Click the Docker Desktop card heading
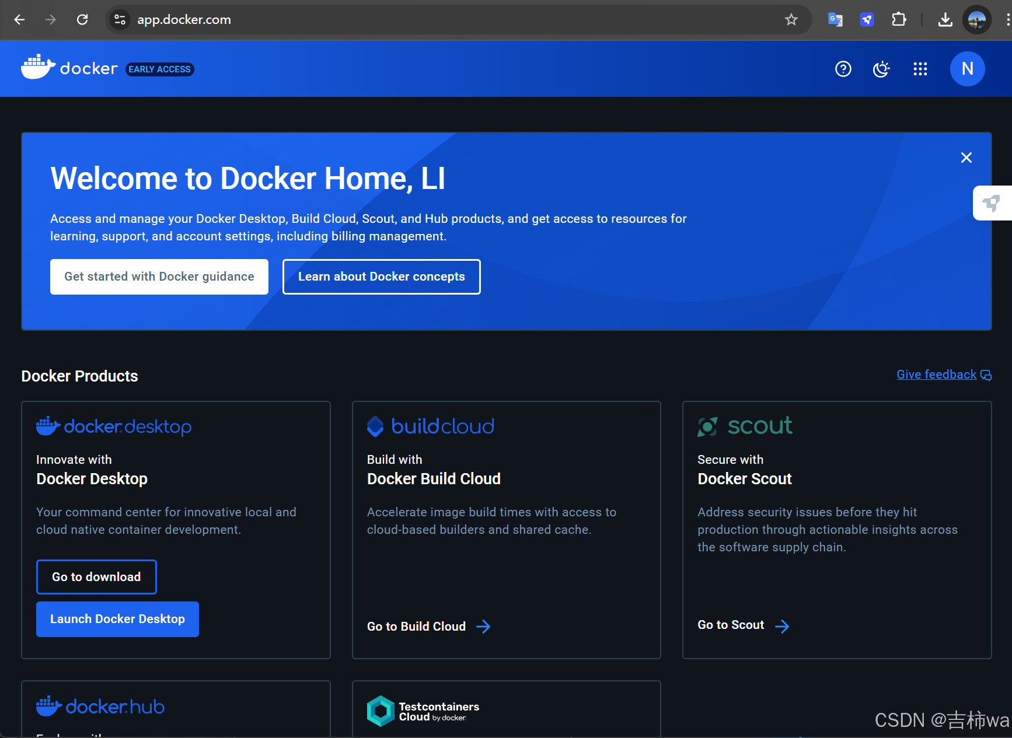The width and height of the screenshot is (1012, 738). 92,479
